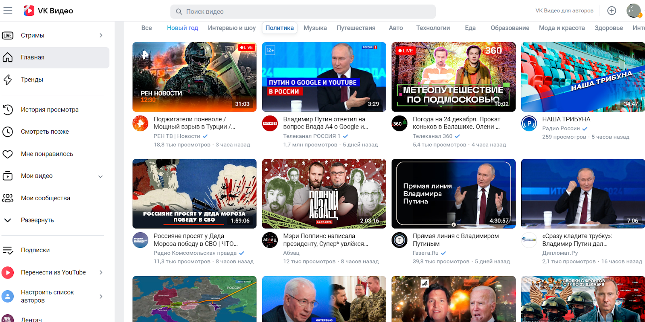This screenshot has width=645, height=322.
Task: Open video title НАША ТРИБУНА
Action: [566, 119]
